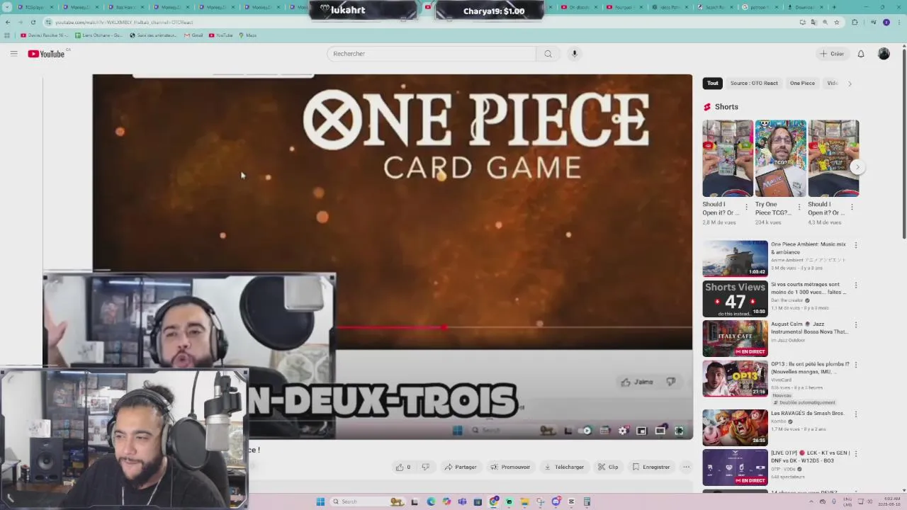Screen dimensions: 907x510
Task: Switch player to miniplayer mode
Action: (x=641, y=431)
